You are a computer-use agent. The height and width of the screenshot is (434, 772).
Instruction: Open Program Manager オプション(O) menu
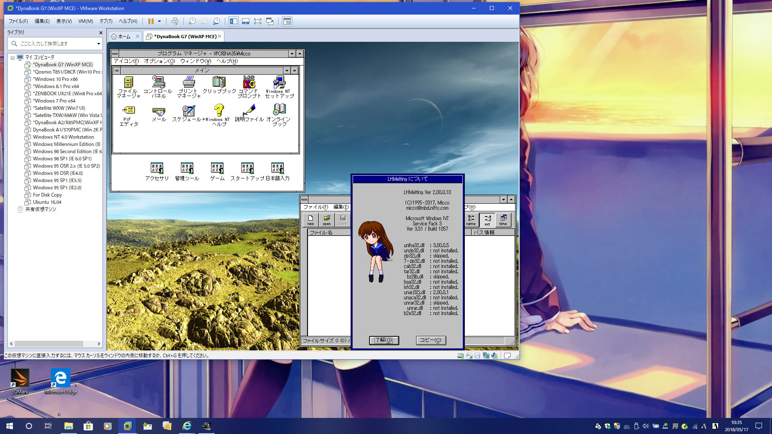(x=159, y=61)
